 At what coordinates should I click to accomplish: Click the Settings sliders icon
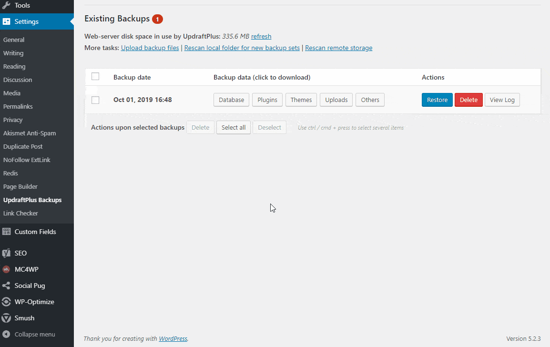point(6,21)
